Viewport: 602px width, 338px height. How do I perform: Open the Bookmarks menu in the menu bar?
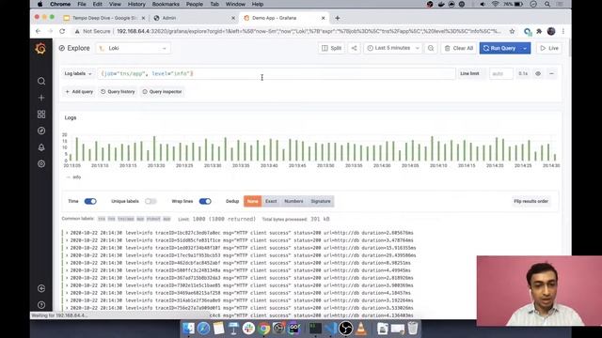tap(166, 4)
